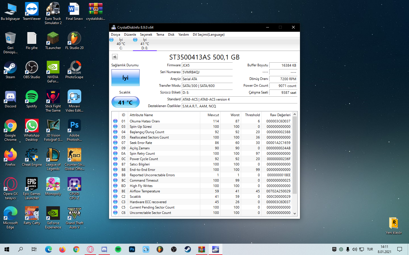409x255 pixels.
Task: Click the serial number field 5VMRB4QJ
Action: click(x=207, y=72)
